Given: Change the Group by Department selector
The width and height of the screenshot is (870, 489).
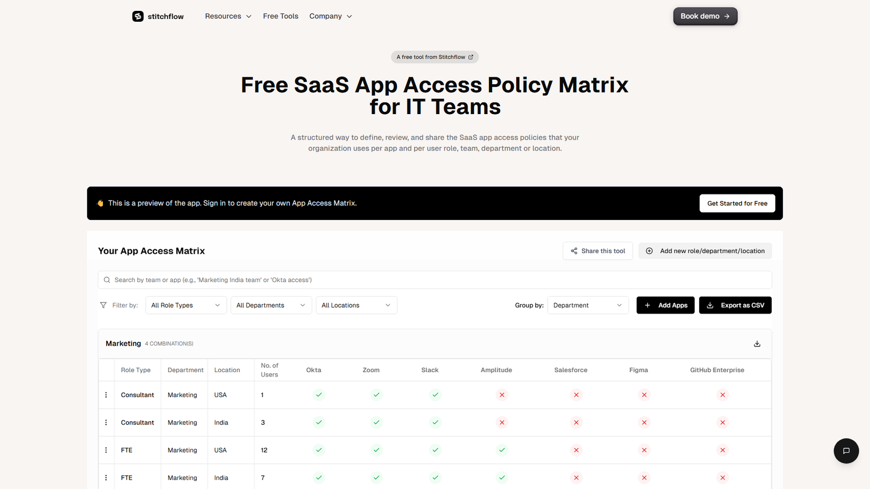Looking at the screenshot, I should [x=588, y=305].
